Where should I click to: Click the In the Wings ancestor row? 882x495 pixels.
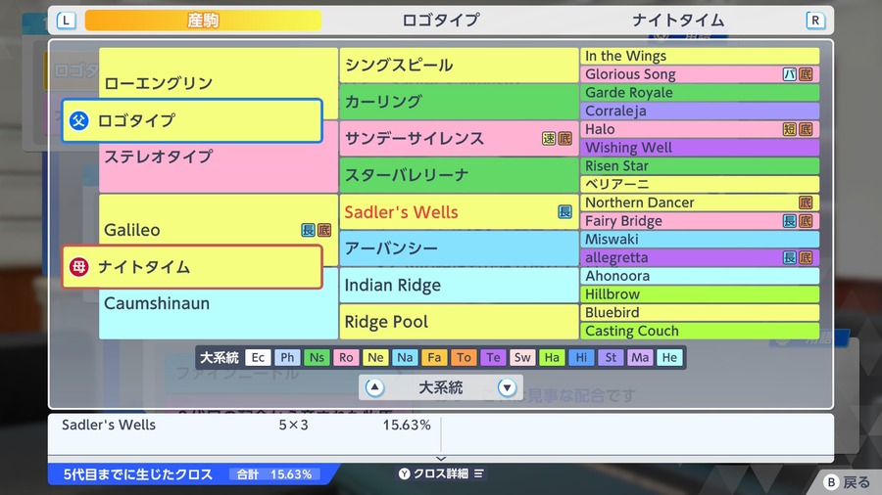coord(700,56)
